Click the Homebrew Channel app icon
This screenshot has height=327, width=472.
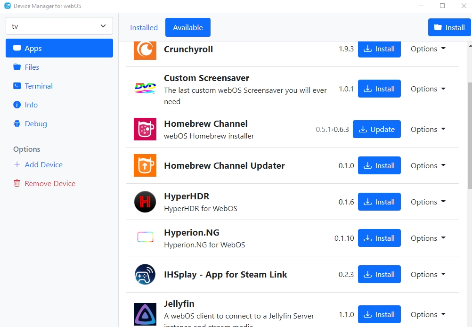point(145,129)
